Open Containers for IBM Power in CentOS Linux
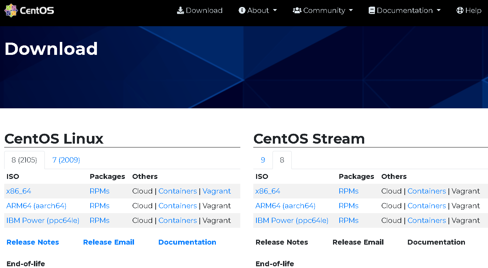The image size is (488, 268). [x=178, y=220]
